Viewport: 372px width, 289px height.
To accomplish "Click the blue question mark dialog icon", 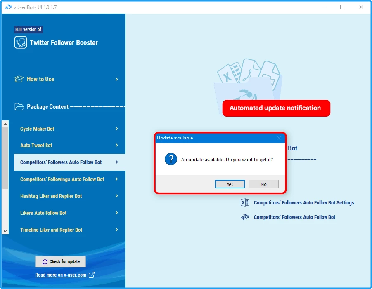I will 171,159.
